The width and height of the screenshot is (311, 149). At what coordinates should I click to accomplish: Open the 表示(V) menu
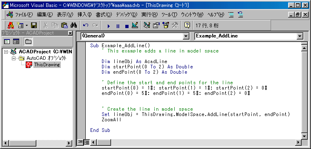tap(65, 15)
